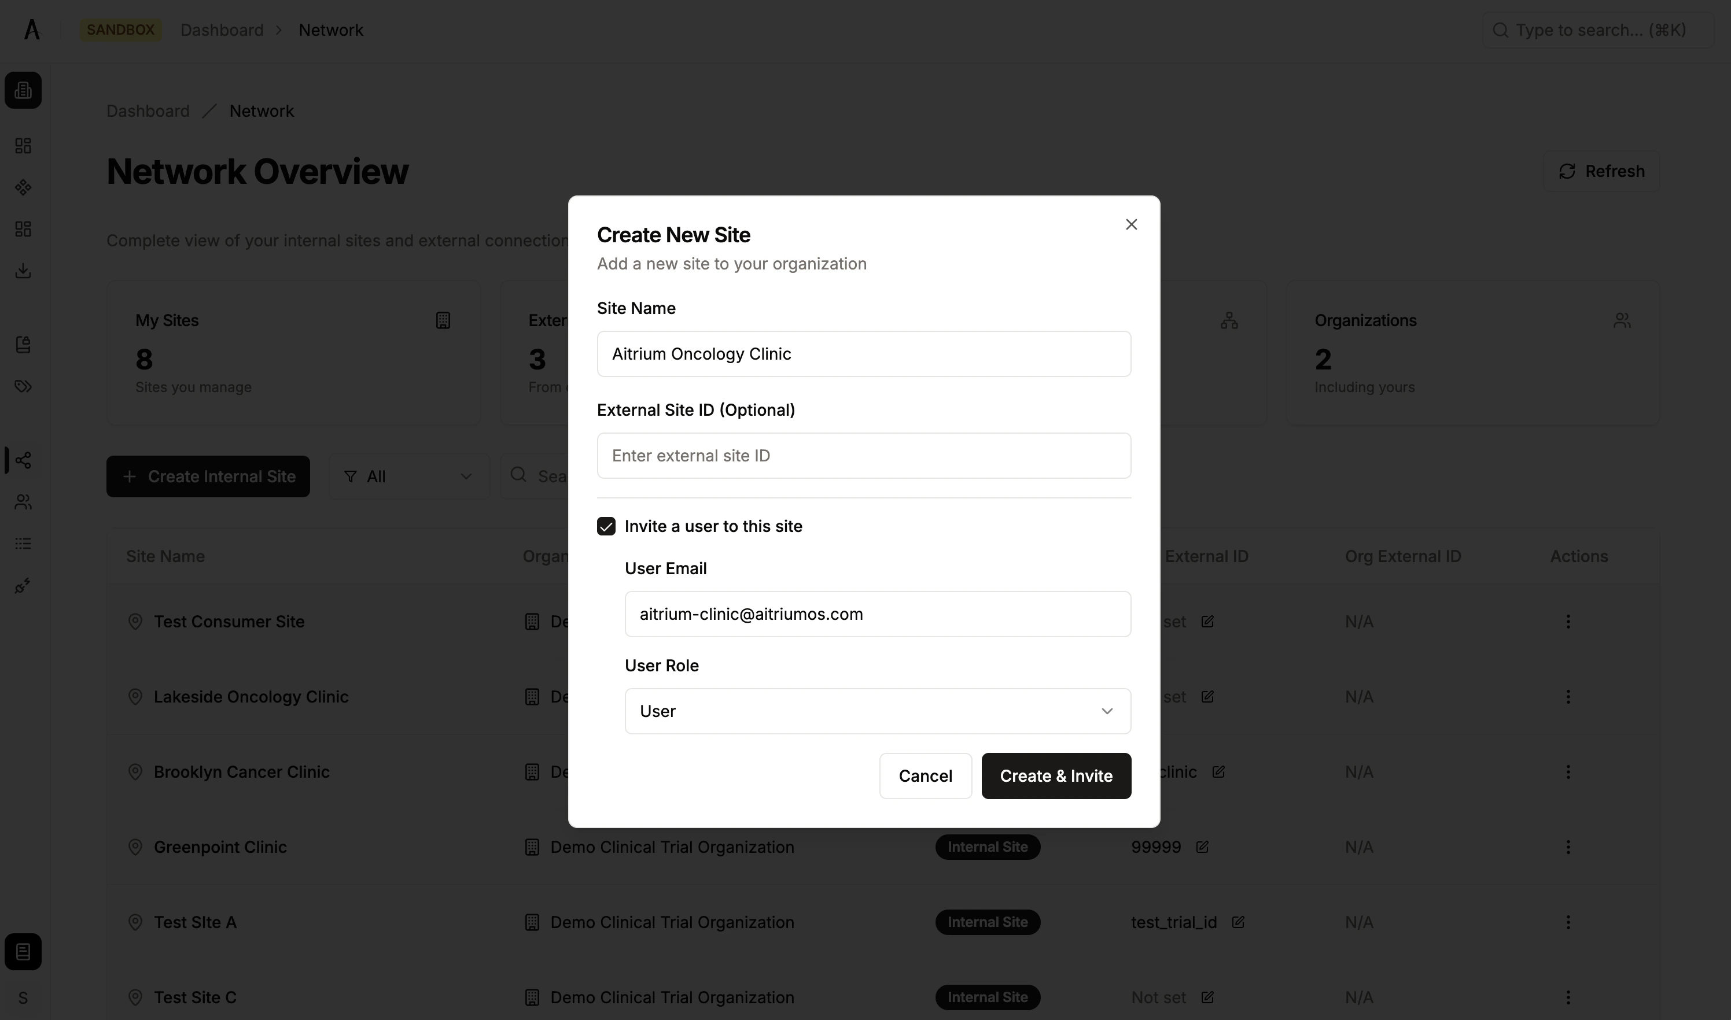The height and width of the screenshot is (1020, 1731).
Task: Expand the All filter dropdown
Action: click(x=408, y=476)
